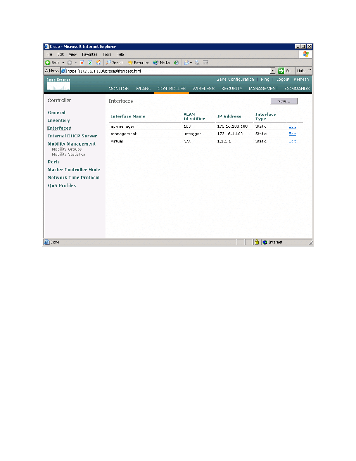356x461 pixels.
Task: Open the Tools menu
Action: coord(107,55)
